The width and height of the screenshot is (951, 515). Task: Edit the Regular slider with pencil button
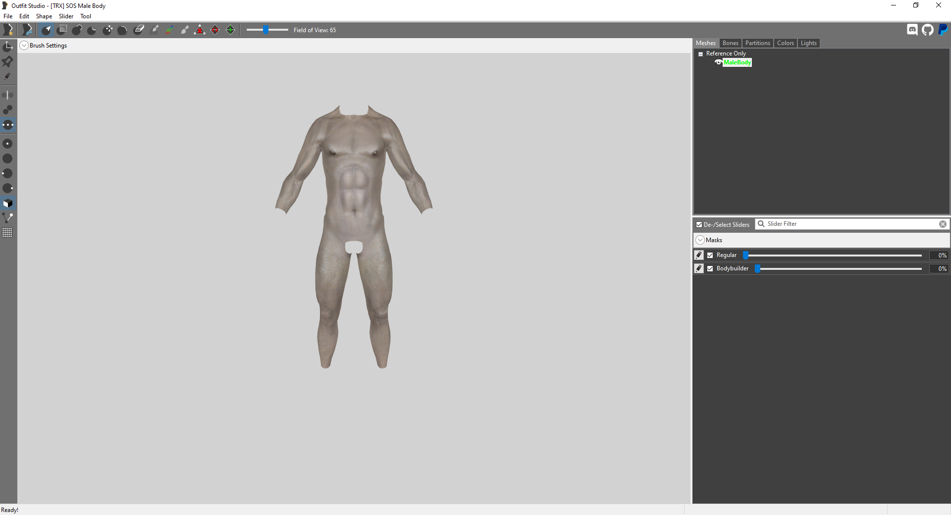699,255
